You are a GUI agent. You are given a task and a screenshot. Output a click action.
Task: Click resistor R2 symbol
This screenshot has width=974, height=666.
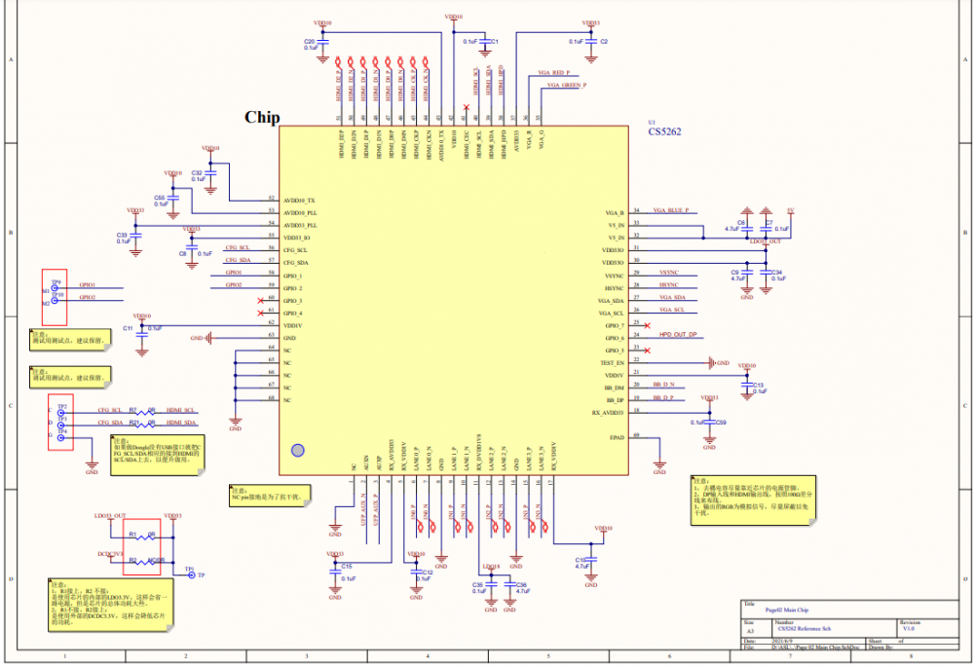(145, 562)
